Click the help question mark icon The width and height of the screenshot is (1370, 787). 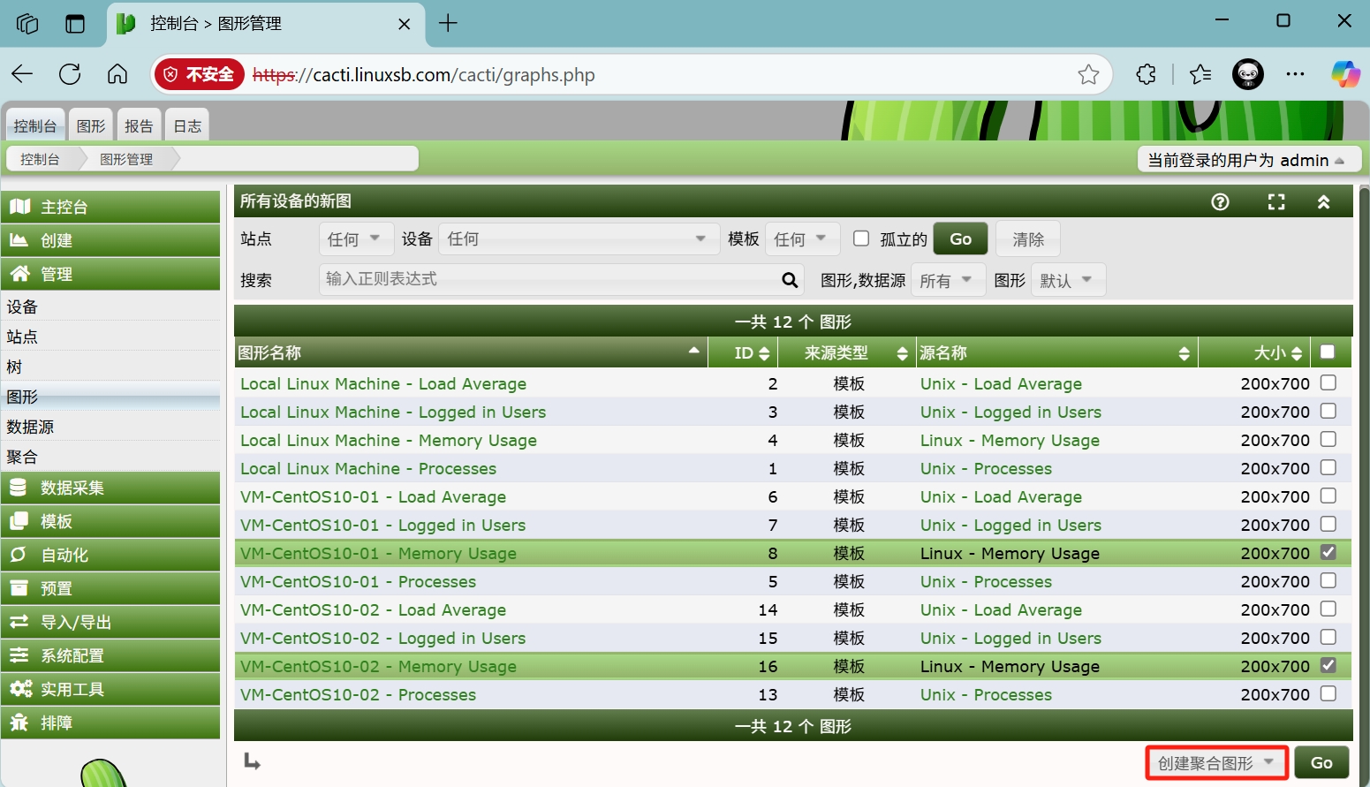pyautogui.click(x=1220, y=202)
